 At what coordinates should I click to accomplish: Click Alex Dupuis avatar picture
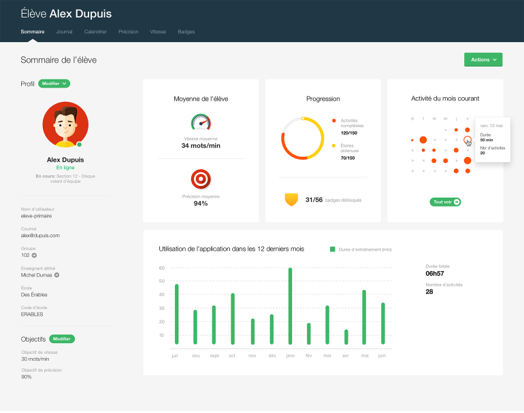click(65, 125)
